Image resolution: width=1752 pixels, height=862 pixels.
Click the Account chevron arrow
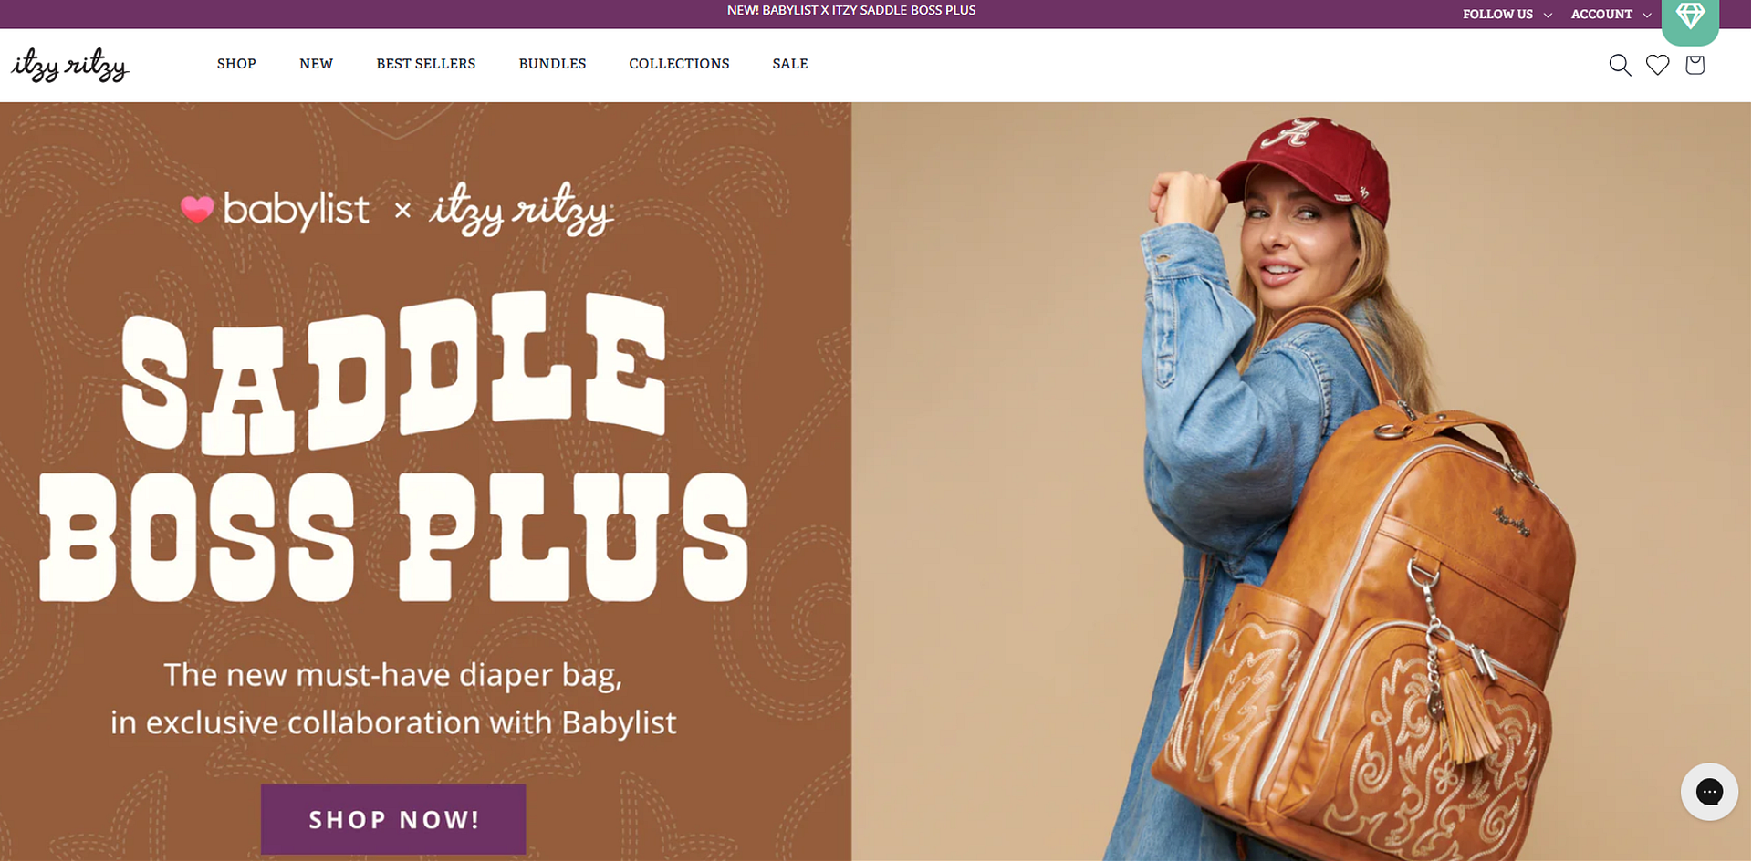(x=1647, y=16)
